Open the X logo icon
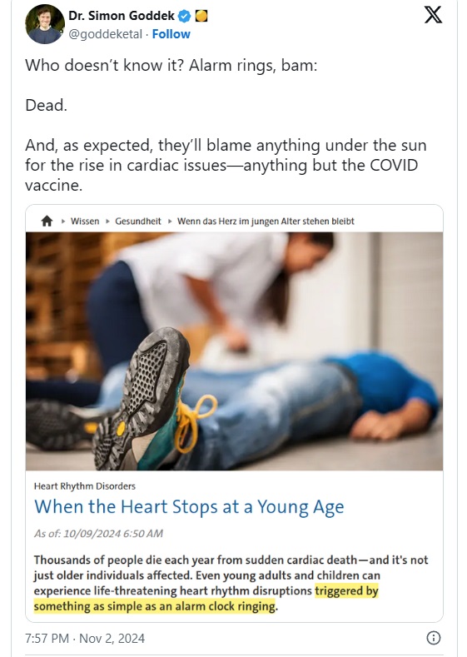This screenshot has width=467, height=657. coord(433,14)
